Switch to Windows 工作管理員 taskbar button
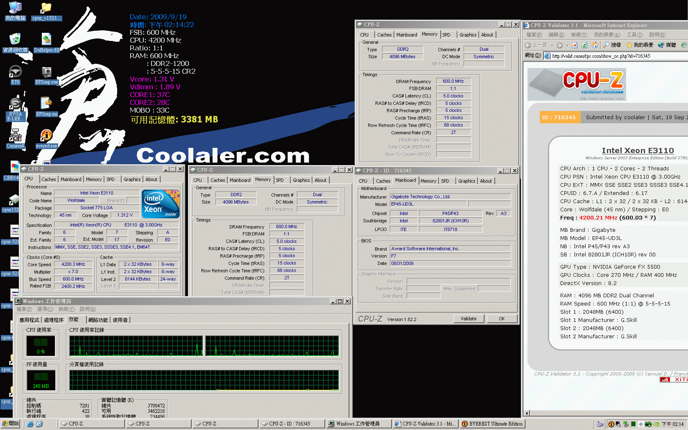 358,424
